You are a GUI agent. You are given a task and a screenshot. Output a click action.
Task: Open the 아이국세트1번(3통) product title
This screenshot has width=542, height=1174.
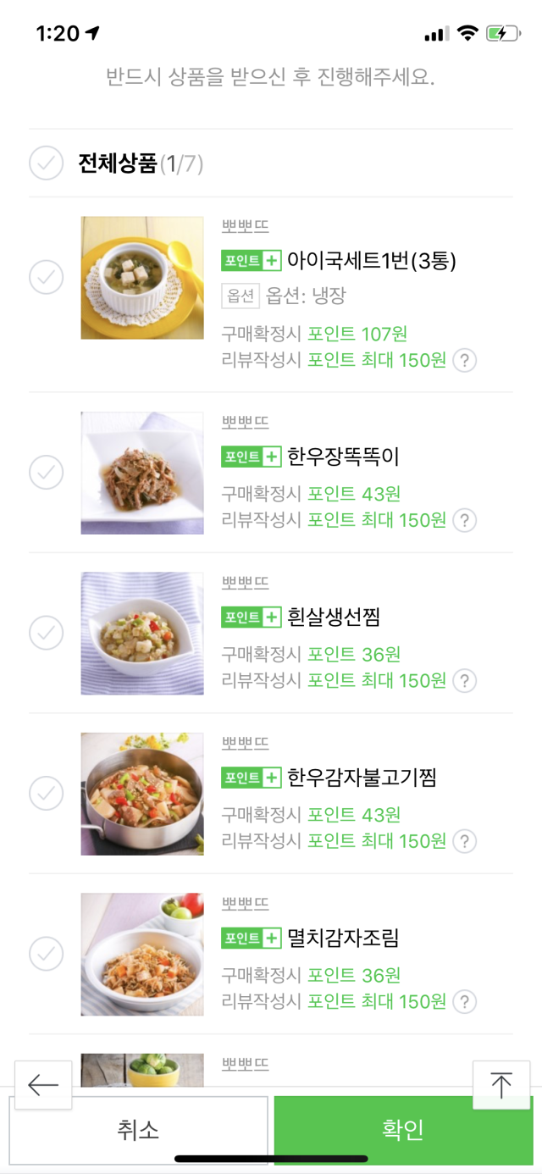point(372,261)
